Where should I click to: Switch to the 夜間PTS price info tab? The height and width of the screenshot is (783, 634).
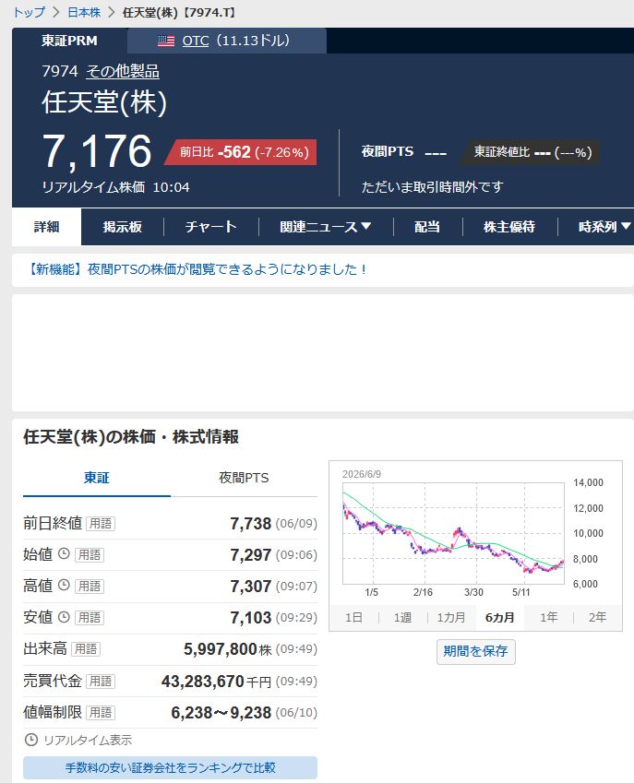click(244, 478)
